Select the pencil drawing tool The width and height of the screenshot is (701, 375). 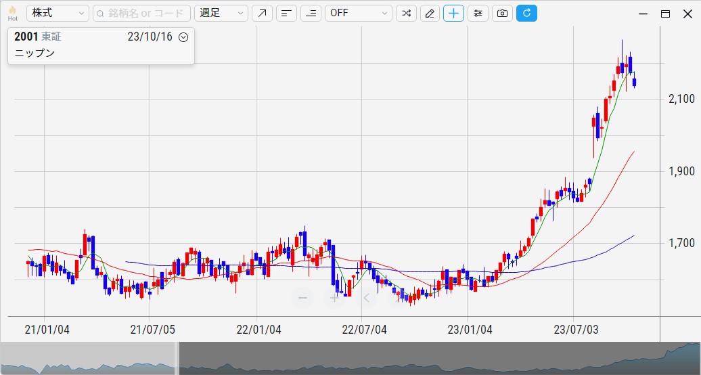tap(429, 14)
